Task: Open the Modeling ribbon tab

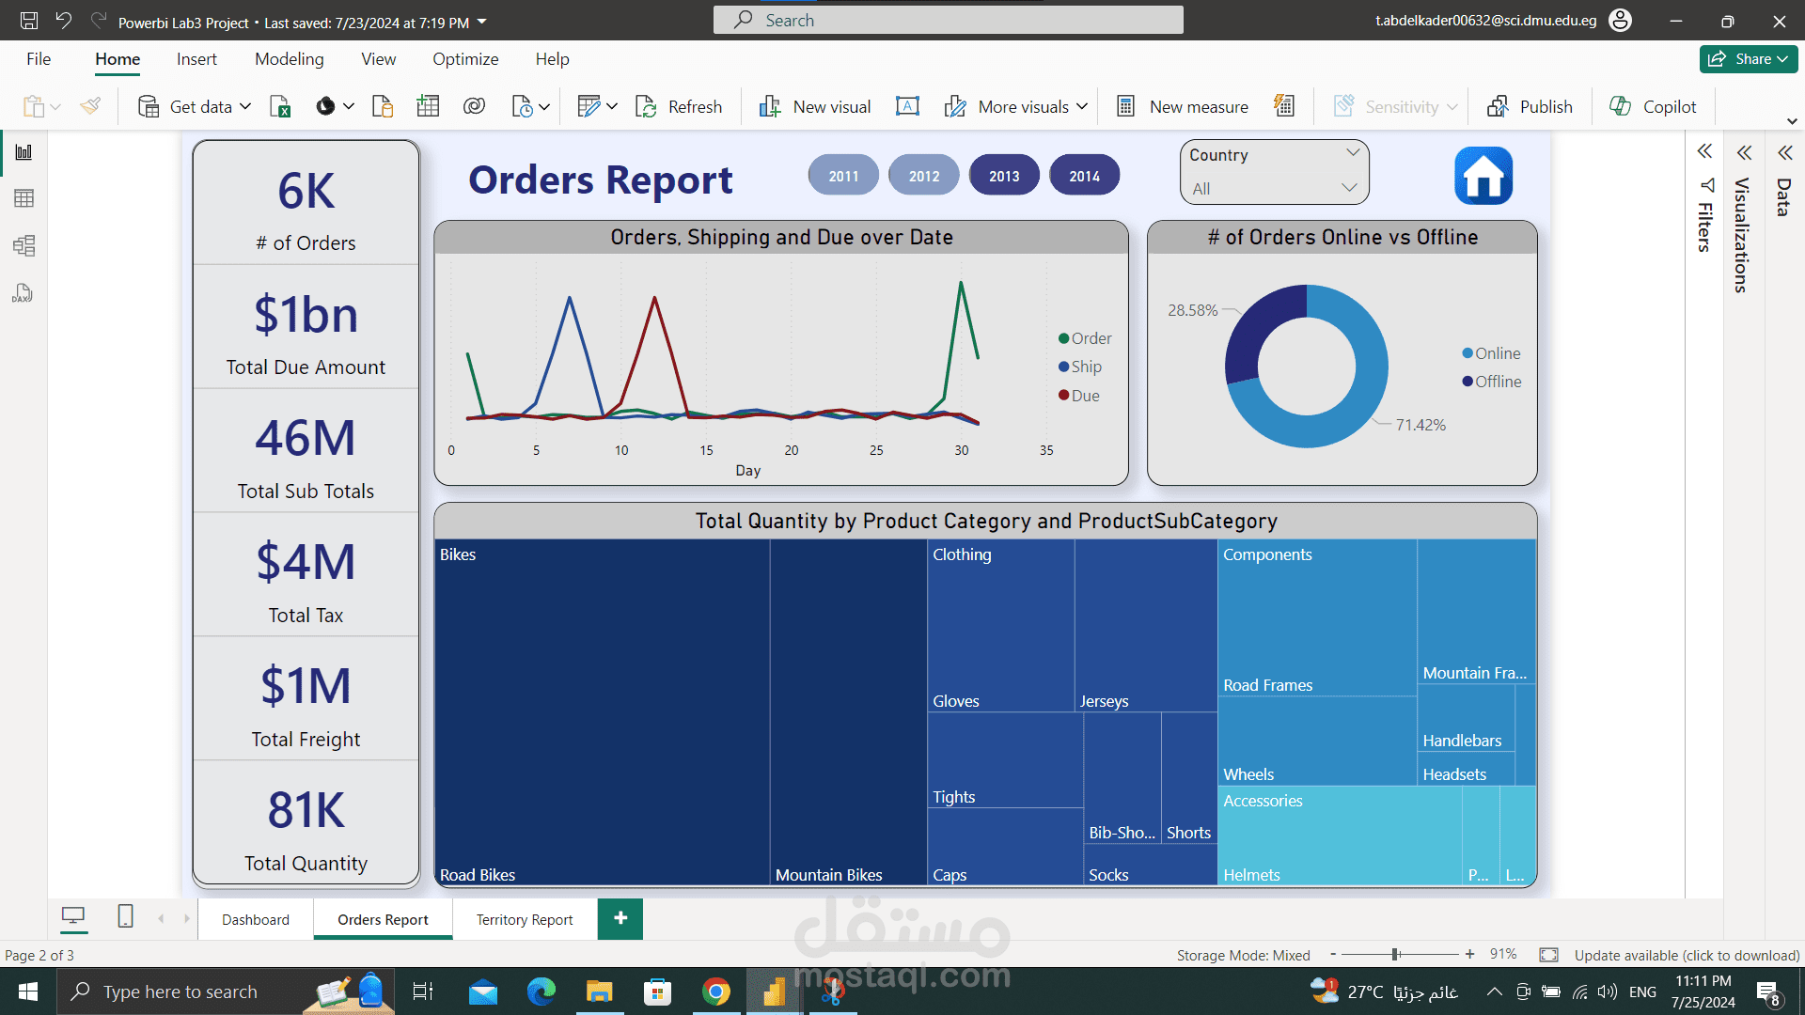Action: (289, 59)
